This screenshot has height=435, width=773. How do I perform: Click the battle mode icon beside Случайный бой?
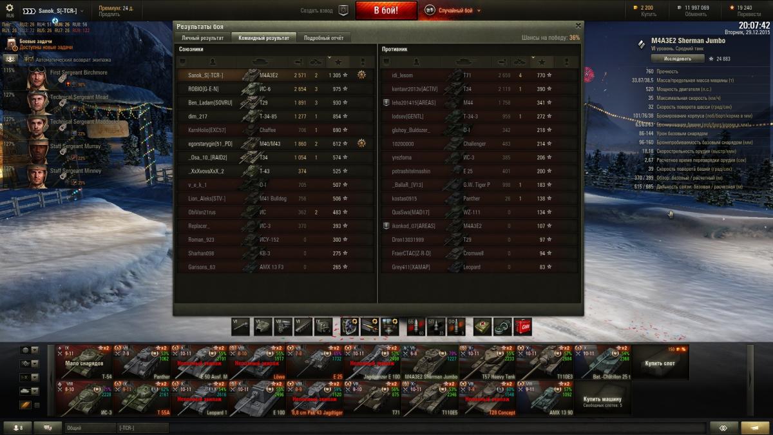430,10
